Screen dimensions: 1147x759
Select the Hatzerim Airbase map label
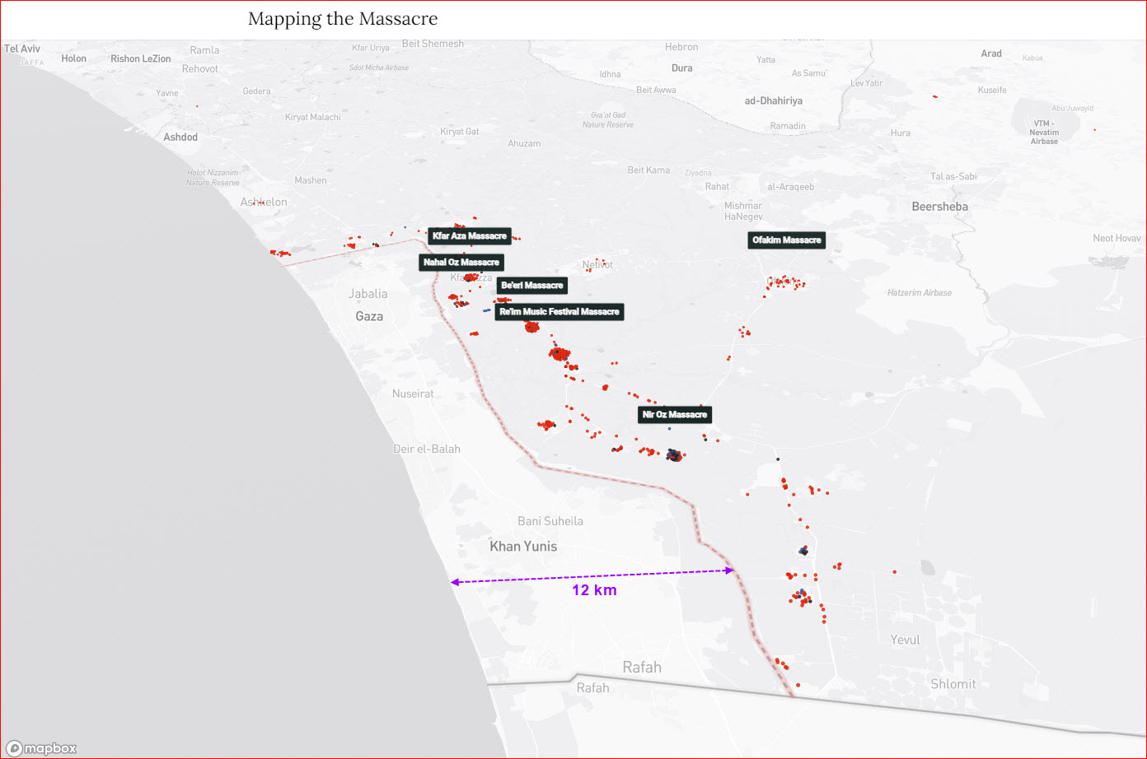coord(920,293)
